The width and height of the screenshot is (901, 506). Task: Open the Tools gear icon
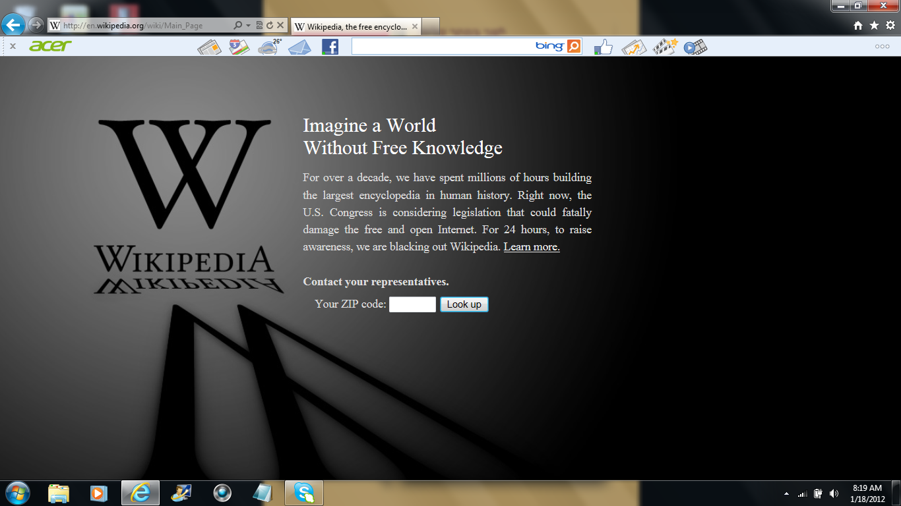point(890,25)
